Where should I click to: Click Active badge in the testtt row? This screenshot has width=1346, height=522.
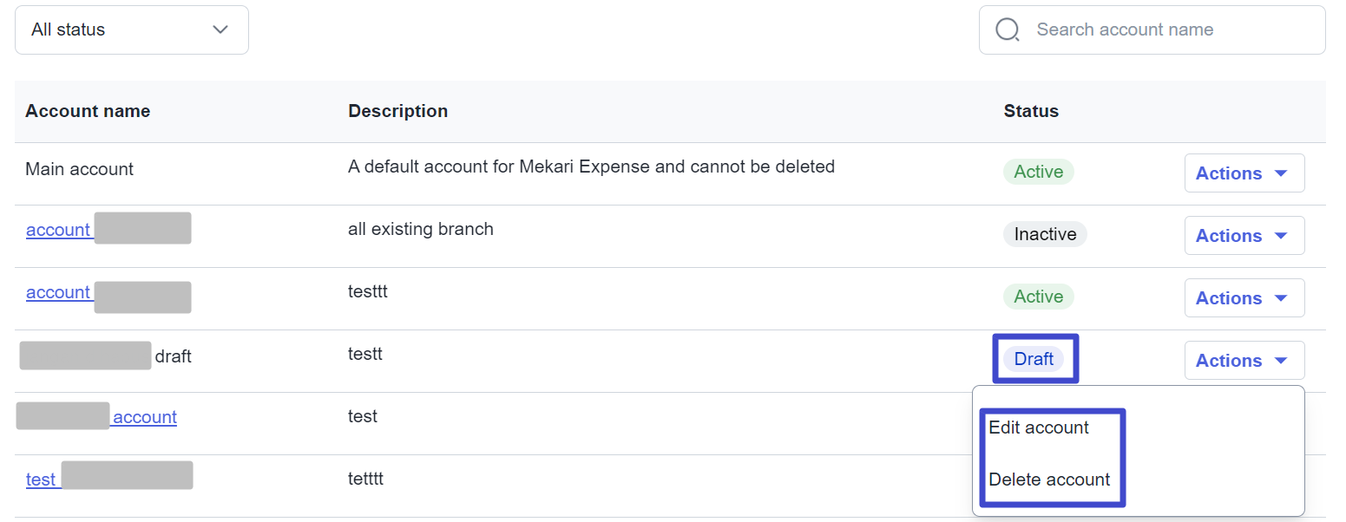1038,297
